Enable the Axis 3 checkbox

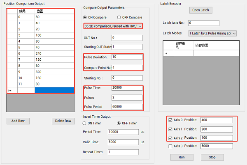170,146
